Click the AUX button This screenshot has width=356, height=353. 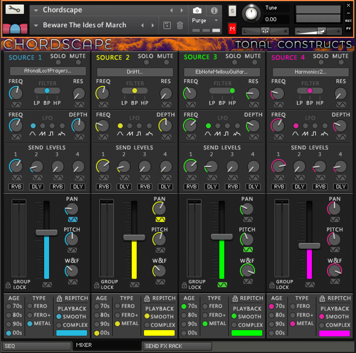(x=348, y=21)
